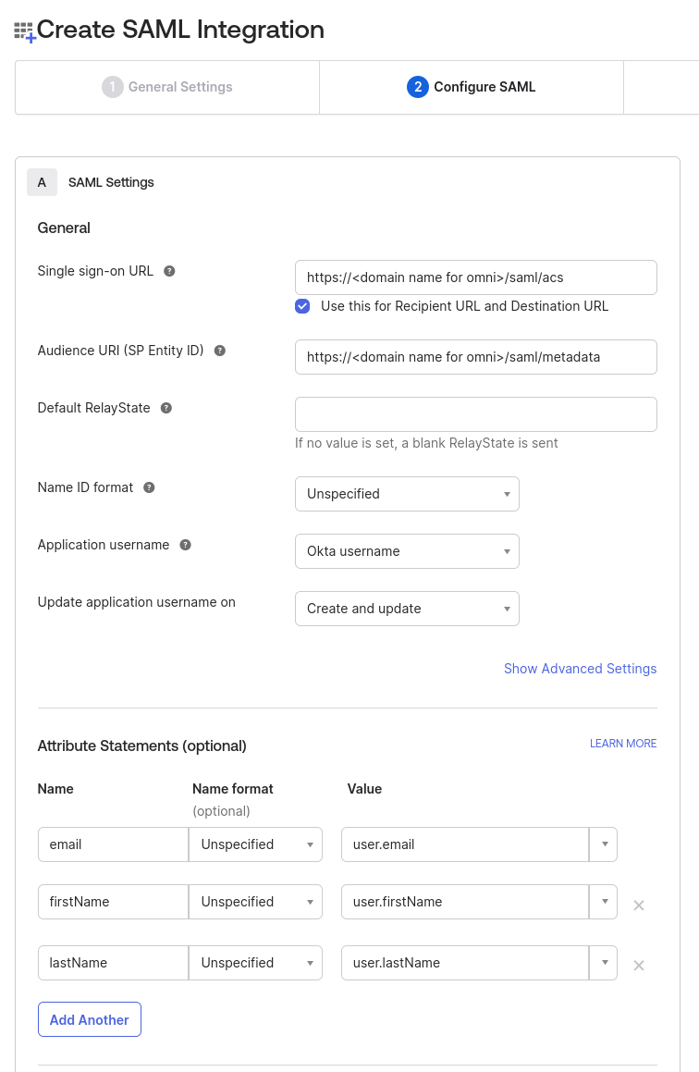Open Name format dropdown for firstName
This screenshot has width=699, height=1072.
(255, 902)
